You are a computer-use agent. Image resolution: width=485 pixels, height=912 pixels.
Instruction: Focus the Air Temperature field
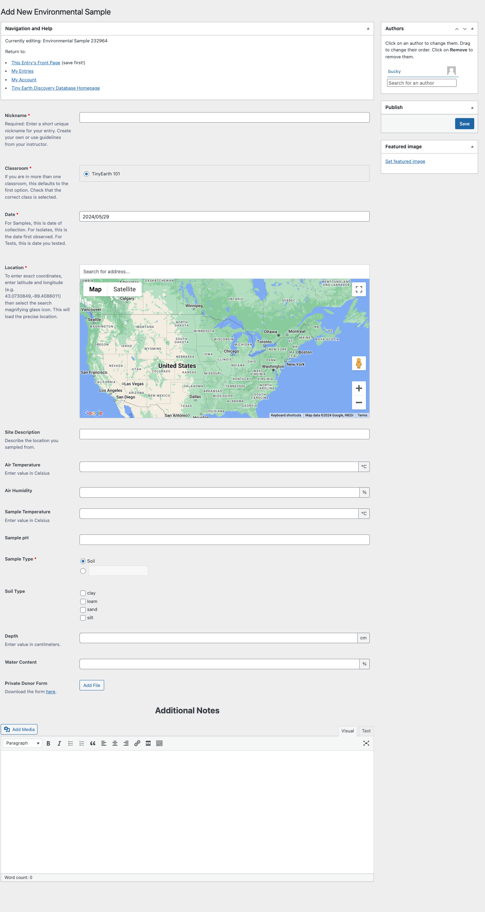tap(219, 467)
